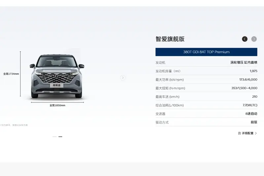Image resolution: width=264 pixels, height=176 pixels.
Task: Click the 最大扭矩 (N·m/rpm) label
Action: point(170,88)
